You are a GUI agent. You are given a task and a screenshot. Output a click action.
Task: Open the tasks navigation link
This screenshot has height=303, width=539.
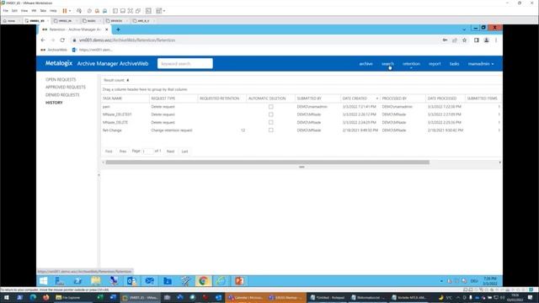[454, 64]
